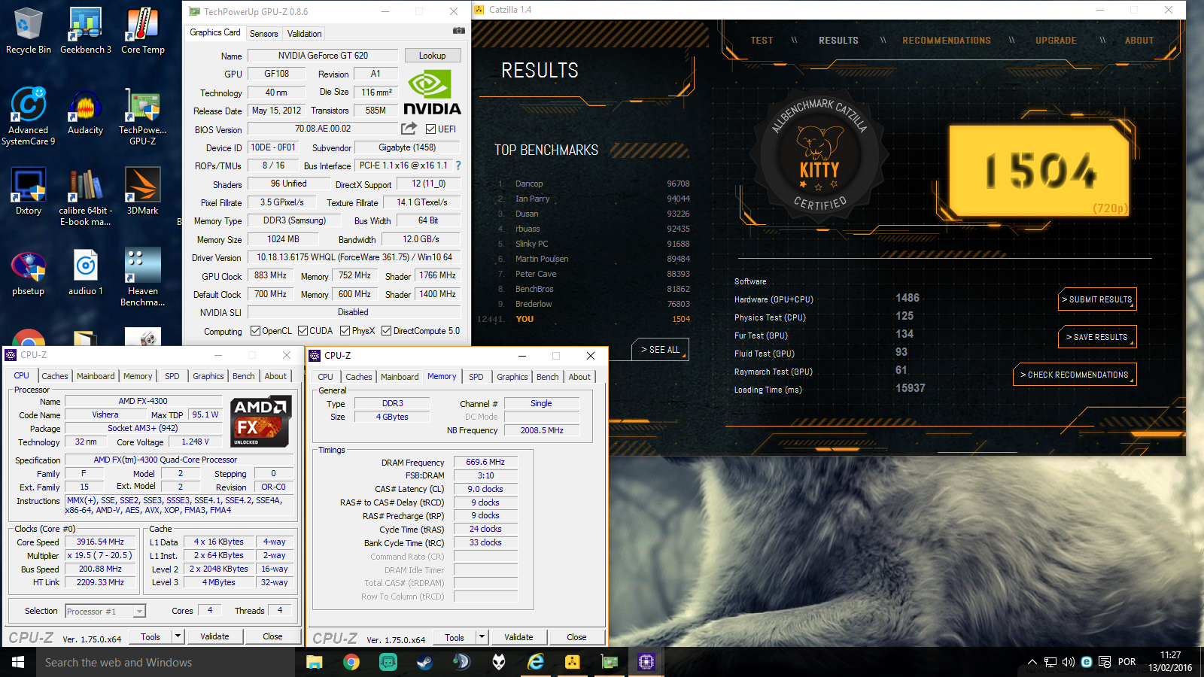Open the audiuo 1 desktop file
This screenshot has height=677, width=1204.
pyautogui.click(x=86, y=273)
